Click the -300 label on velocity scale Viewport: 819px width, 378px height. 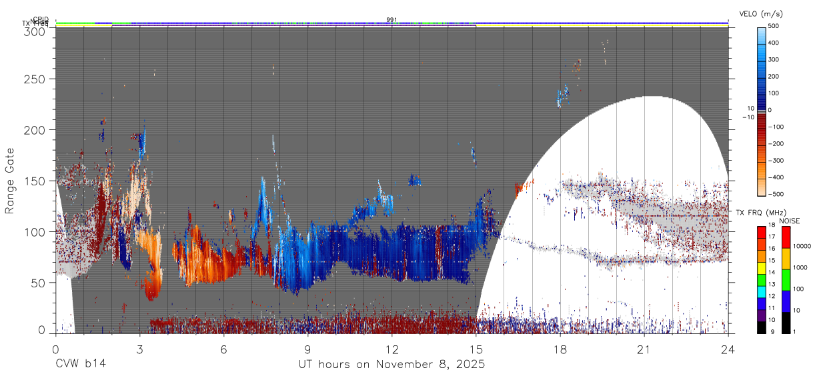pyautogui.click(x=777, y=161)
